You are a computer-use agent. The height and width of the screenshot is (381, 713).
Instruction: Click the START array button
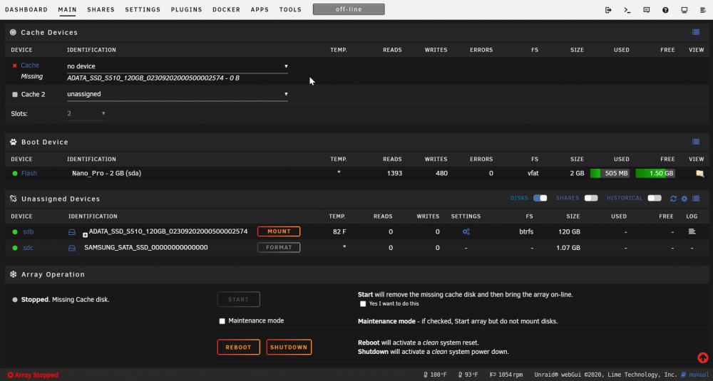239,299
